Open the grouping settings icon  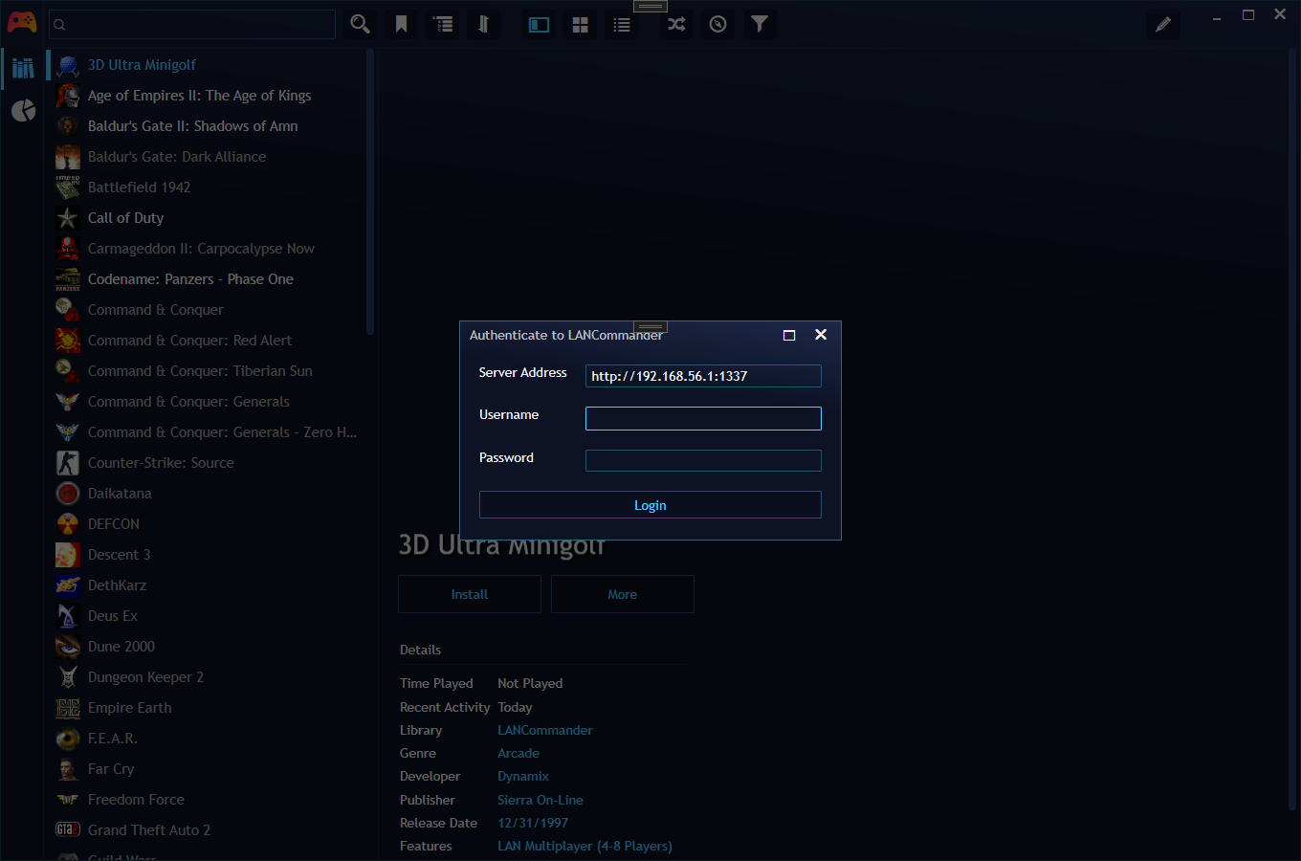[x=443, y=24]
